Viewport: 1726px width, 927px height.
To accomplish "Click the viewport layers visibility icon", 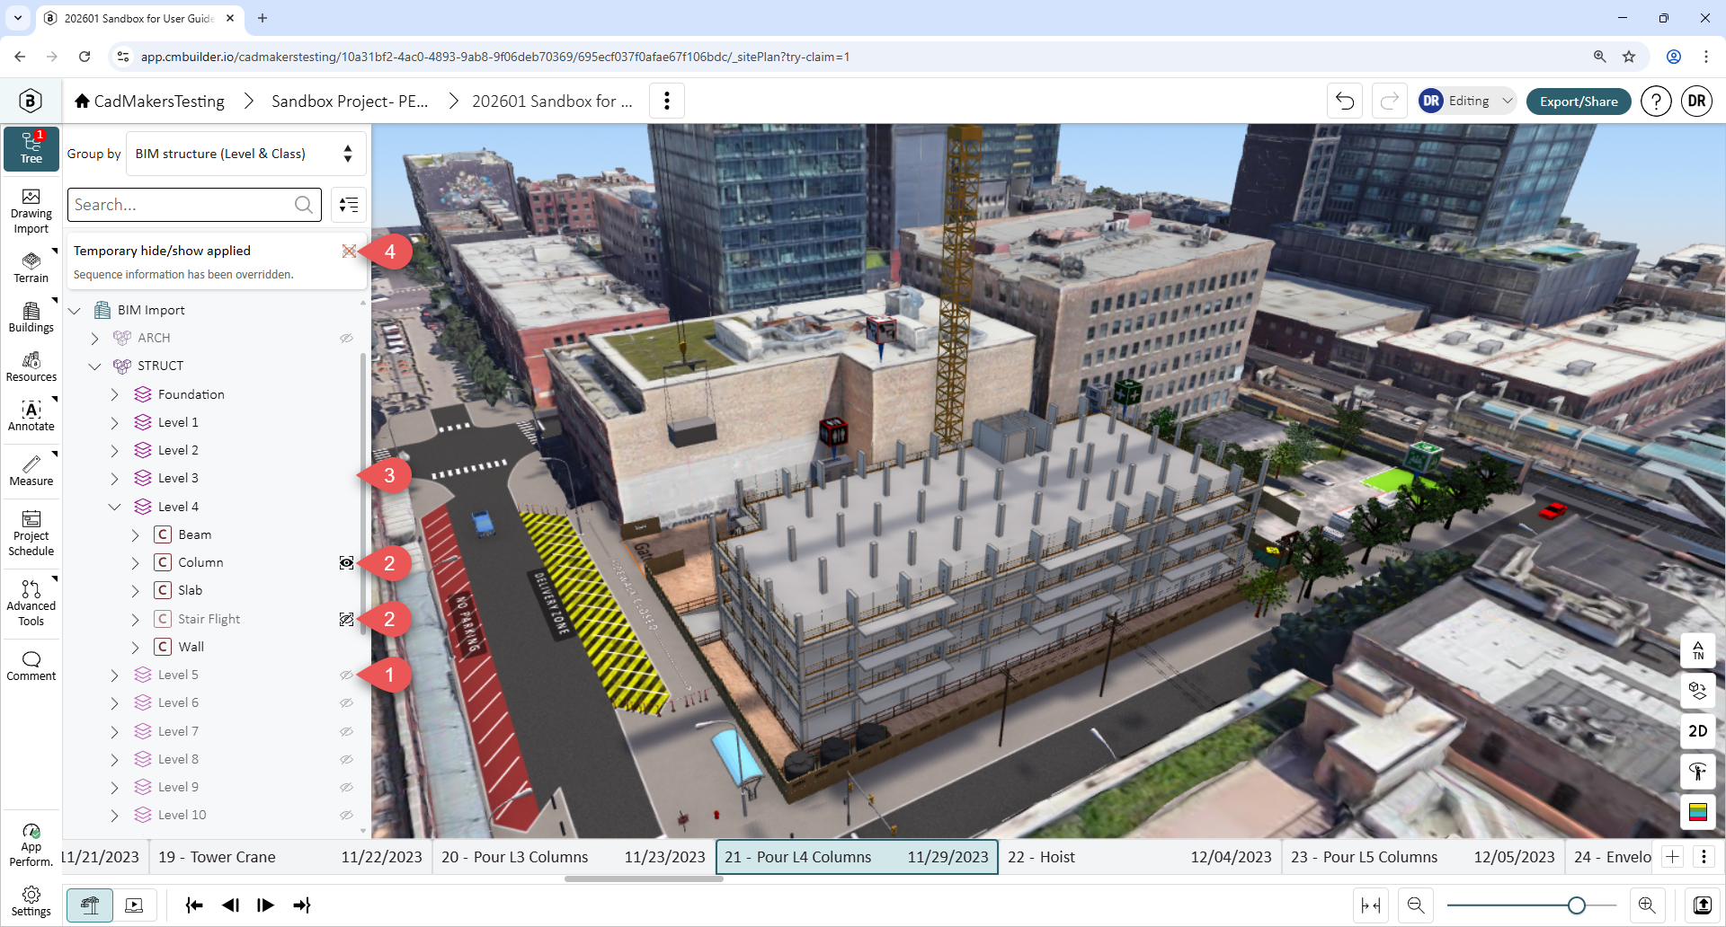I will tap(1698, 690).
